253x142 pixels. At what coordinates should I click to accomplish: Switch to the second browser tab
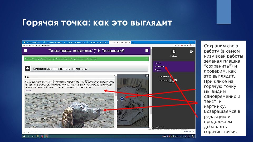click(x=55, y=42)
